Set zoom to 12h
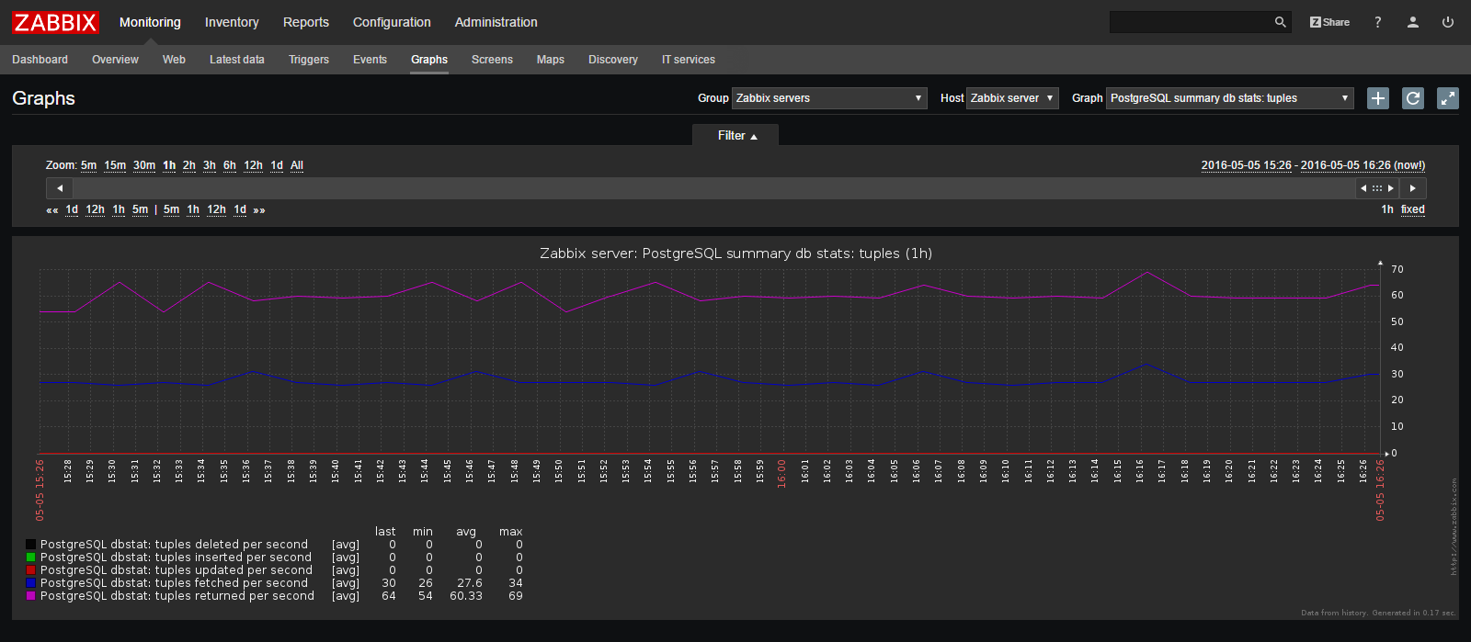The height and width of the screenshot is (642, 1471). [253, 165]
